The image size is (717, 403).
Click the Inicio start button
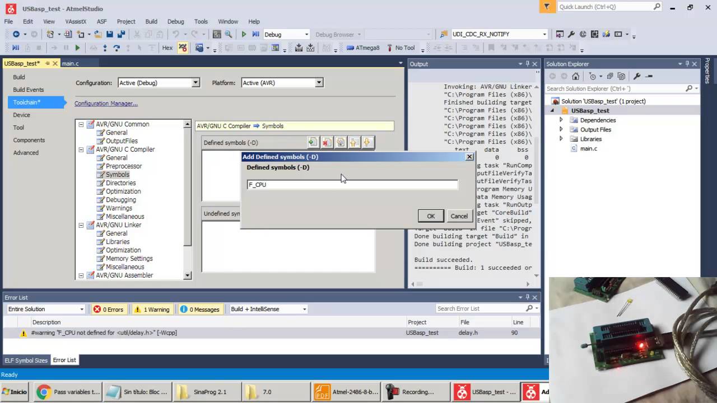(14, 392)
